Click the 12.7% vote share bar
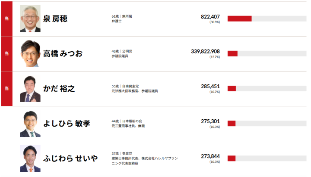This screenshot has width=311, height=177. point(267,53)
